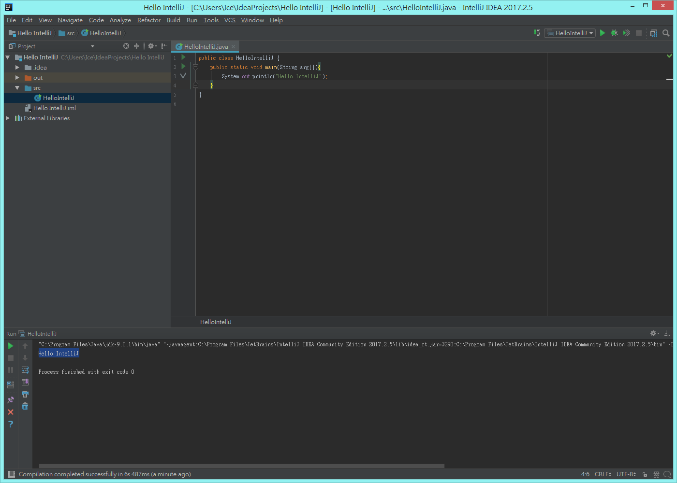Hide the Run tool window
The width and height of the screenshot is (677, 483).
[x=667, y=333]
